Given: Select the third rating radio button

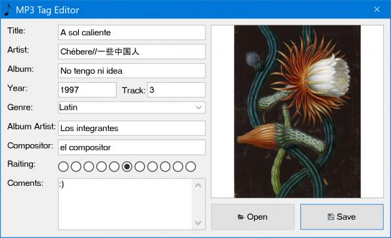Looking at the screenshot, I should point(89,167).
